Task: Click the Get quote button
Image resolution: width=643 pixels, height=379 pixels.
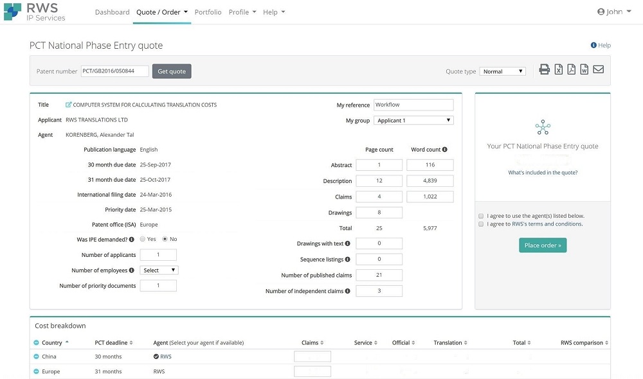Action: tap(172, 71)
